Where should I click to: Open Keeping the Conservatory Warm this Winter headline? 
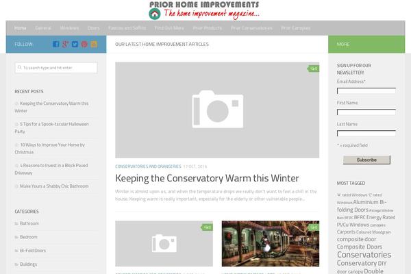(207, 178)
